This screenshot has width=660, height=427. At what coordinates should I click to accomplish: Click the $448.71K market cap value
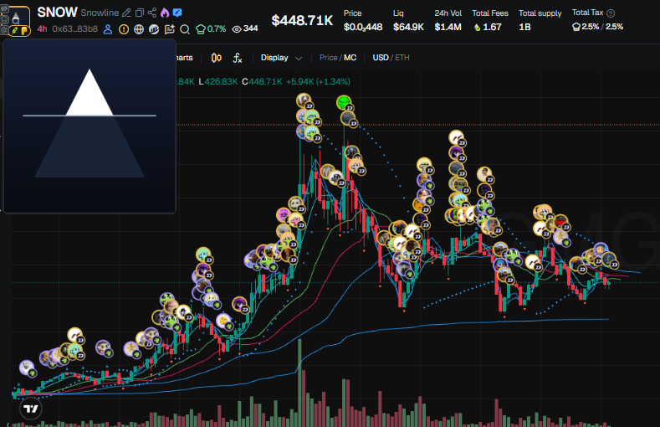pos(302,20)
